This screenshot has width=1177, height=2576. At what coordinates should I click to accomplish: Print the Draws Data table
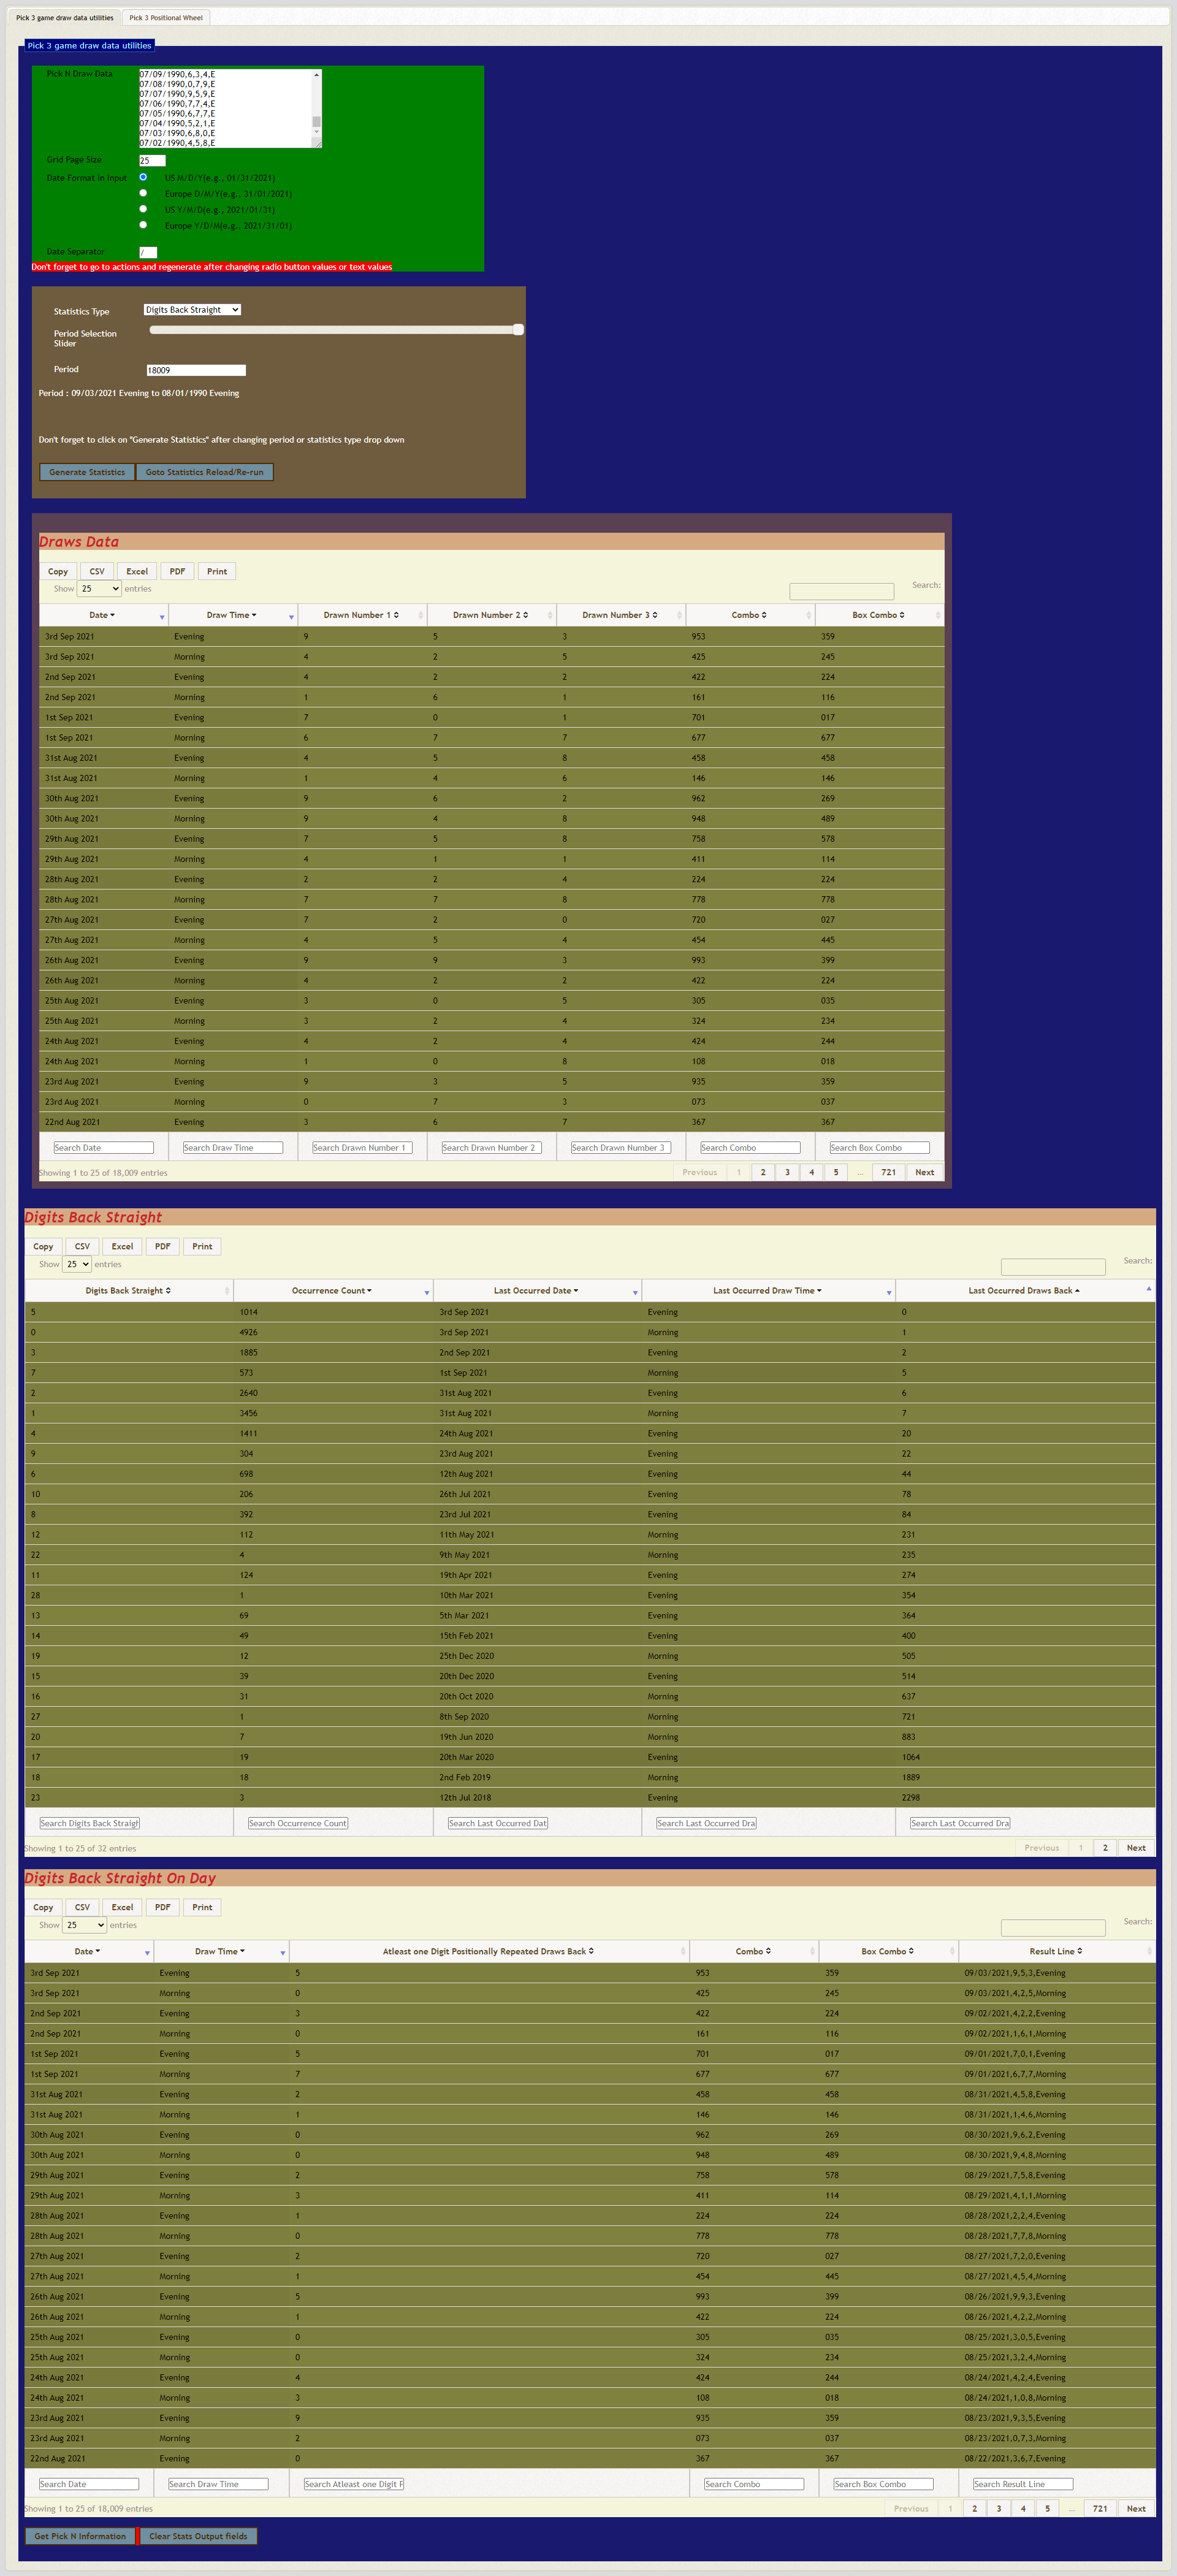point(217,571)
